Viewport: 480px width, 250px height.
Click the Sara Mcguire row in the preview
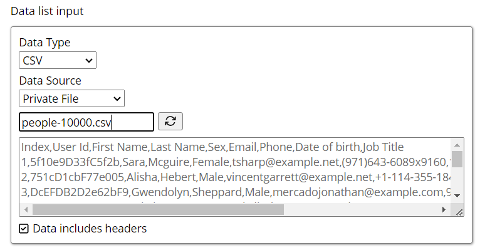coord(235,162)
